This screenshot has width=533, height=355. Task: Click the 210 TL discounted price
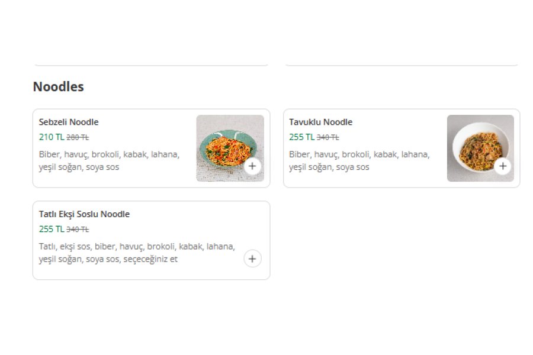coord(52,137)
